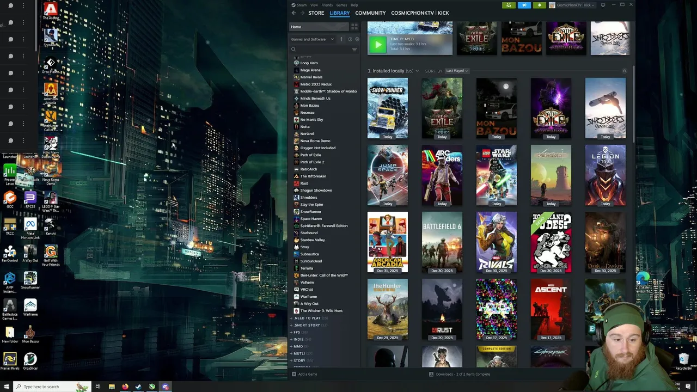
Task: Open the RPCS3 desktop icon
Action: (30, 199)
